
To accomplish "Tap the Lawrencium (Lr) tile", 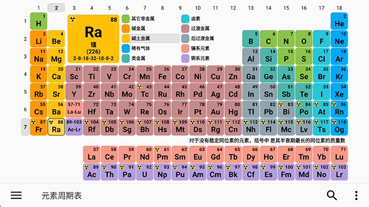I will (x=339, y=172).
